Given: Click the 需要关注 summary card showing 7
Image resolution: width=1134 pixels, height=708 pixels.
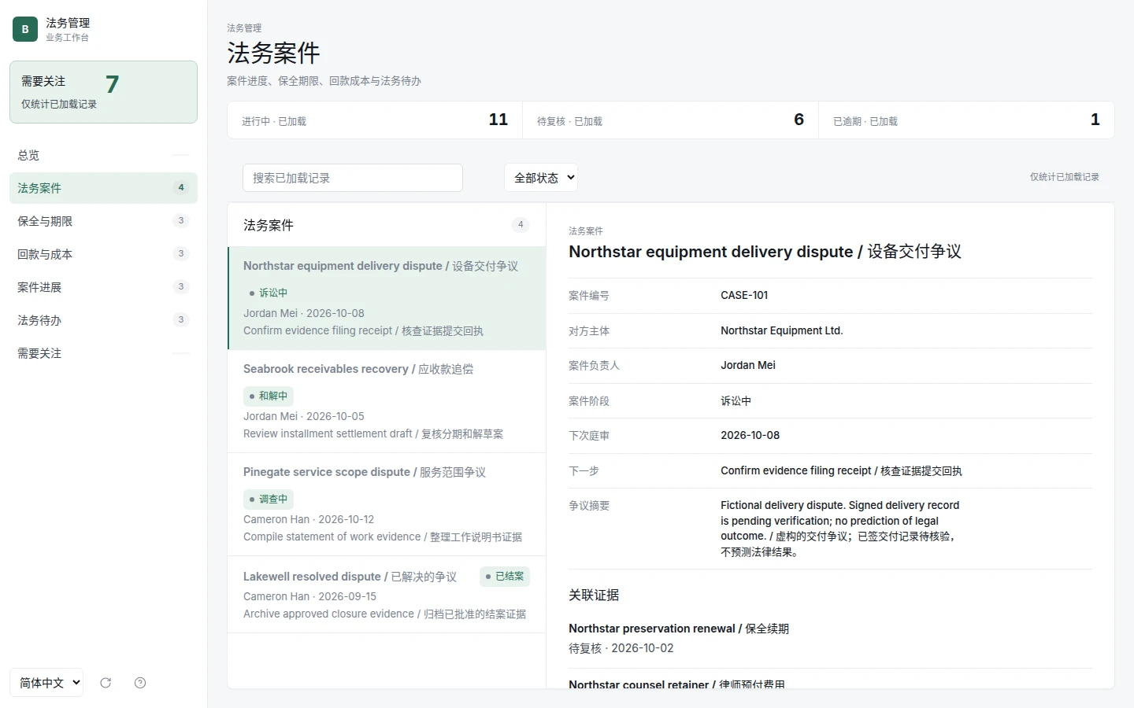Looking at the screenshot, I should (x=103, y=92).
